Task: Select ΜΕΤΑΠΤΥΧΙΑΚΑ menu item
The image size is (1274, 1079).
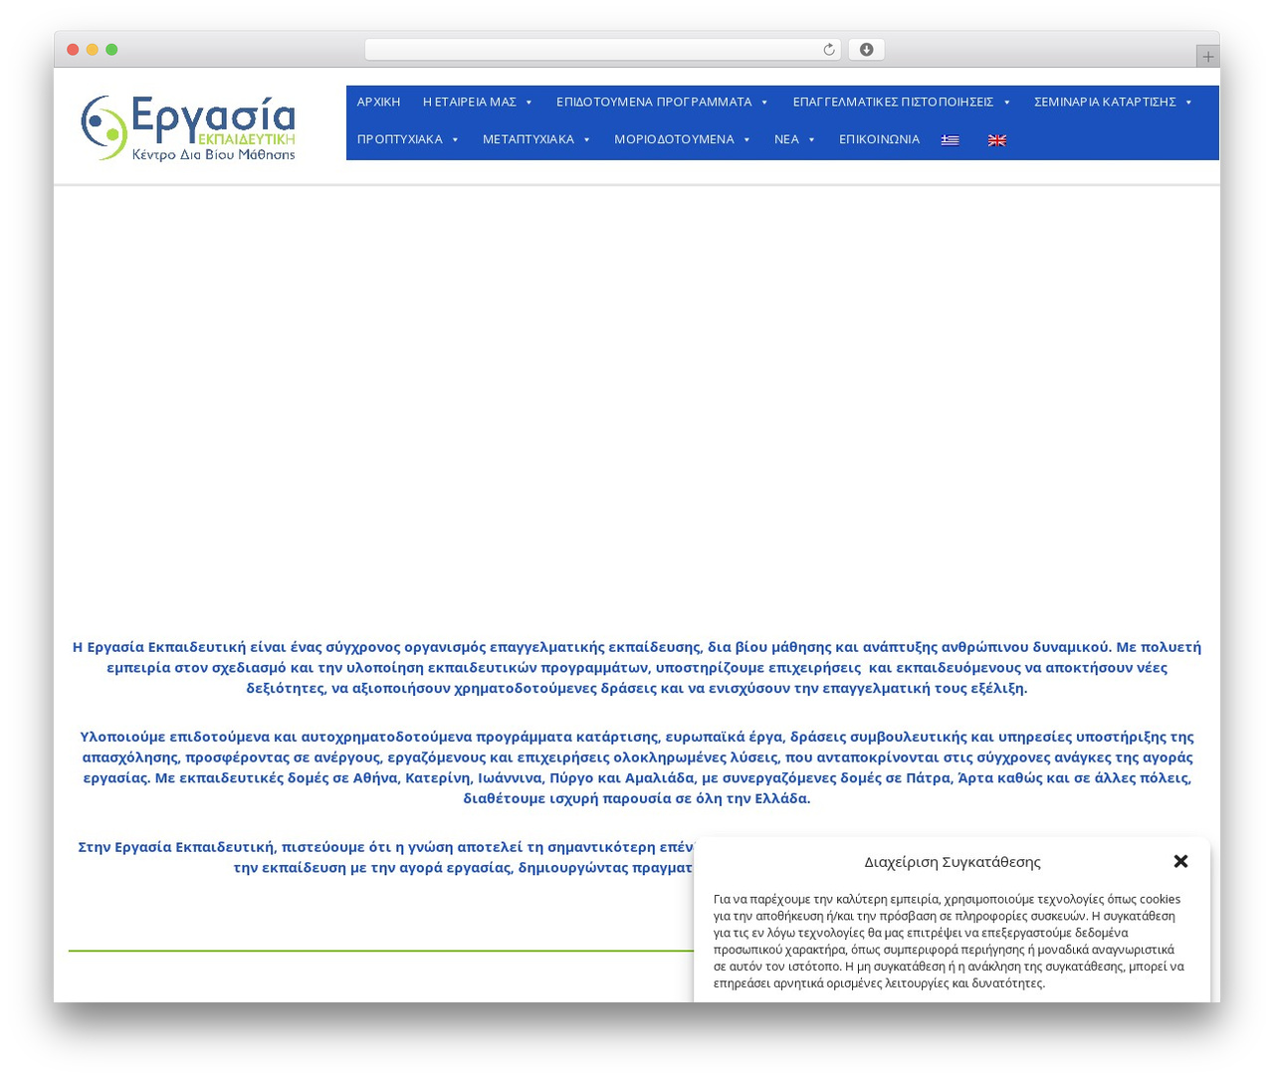Action: point(529,139)
